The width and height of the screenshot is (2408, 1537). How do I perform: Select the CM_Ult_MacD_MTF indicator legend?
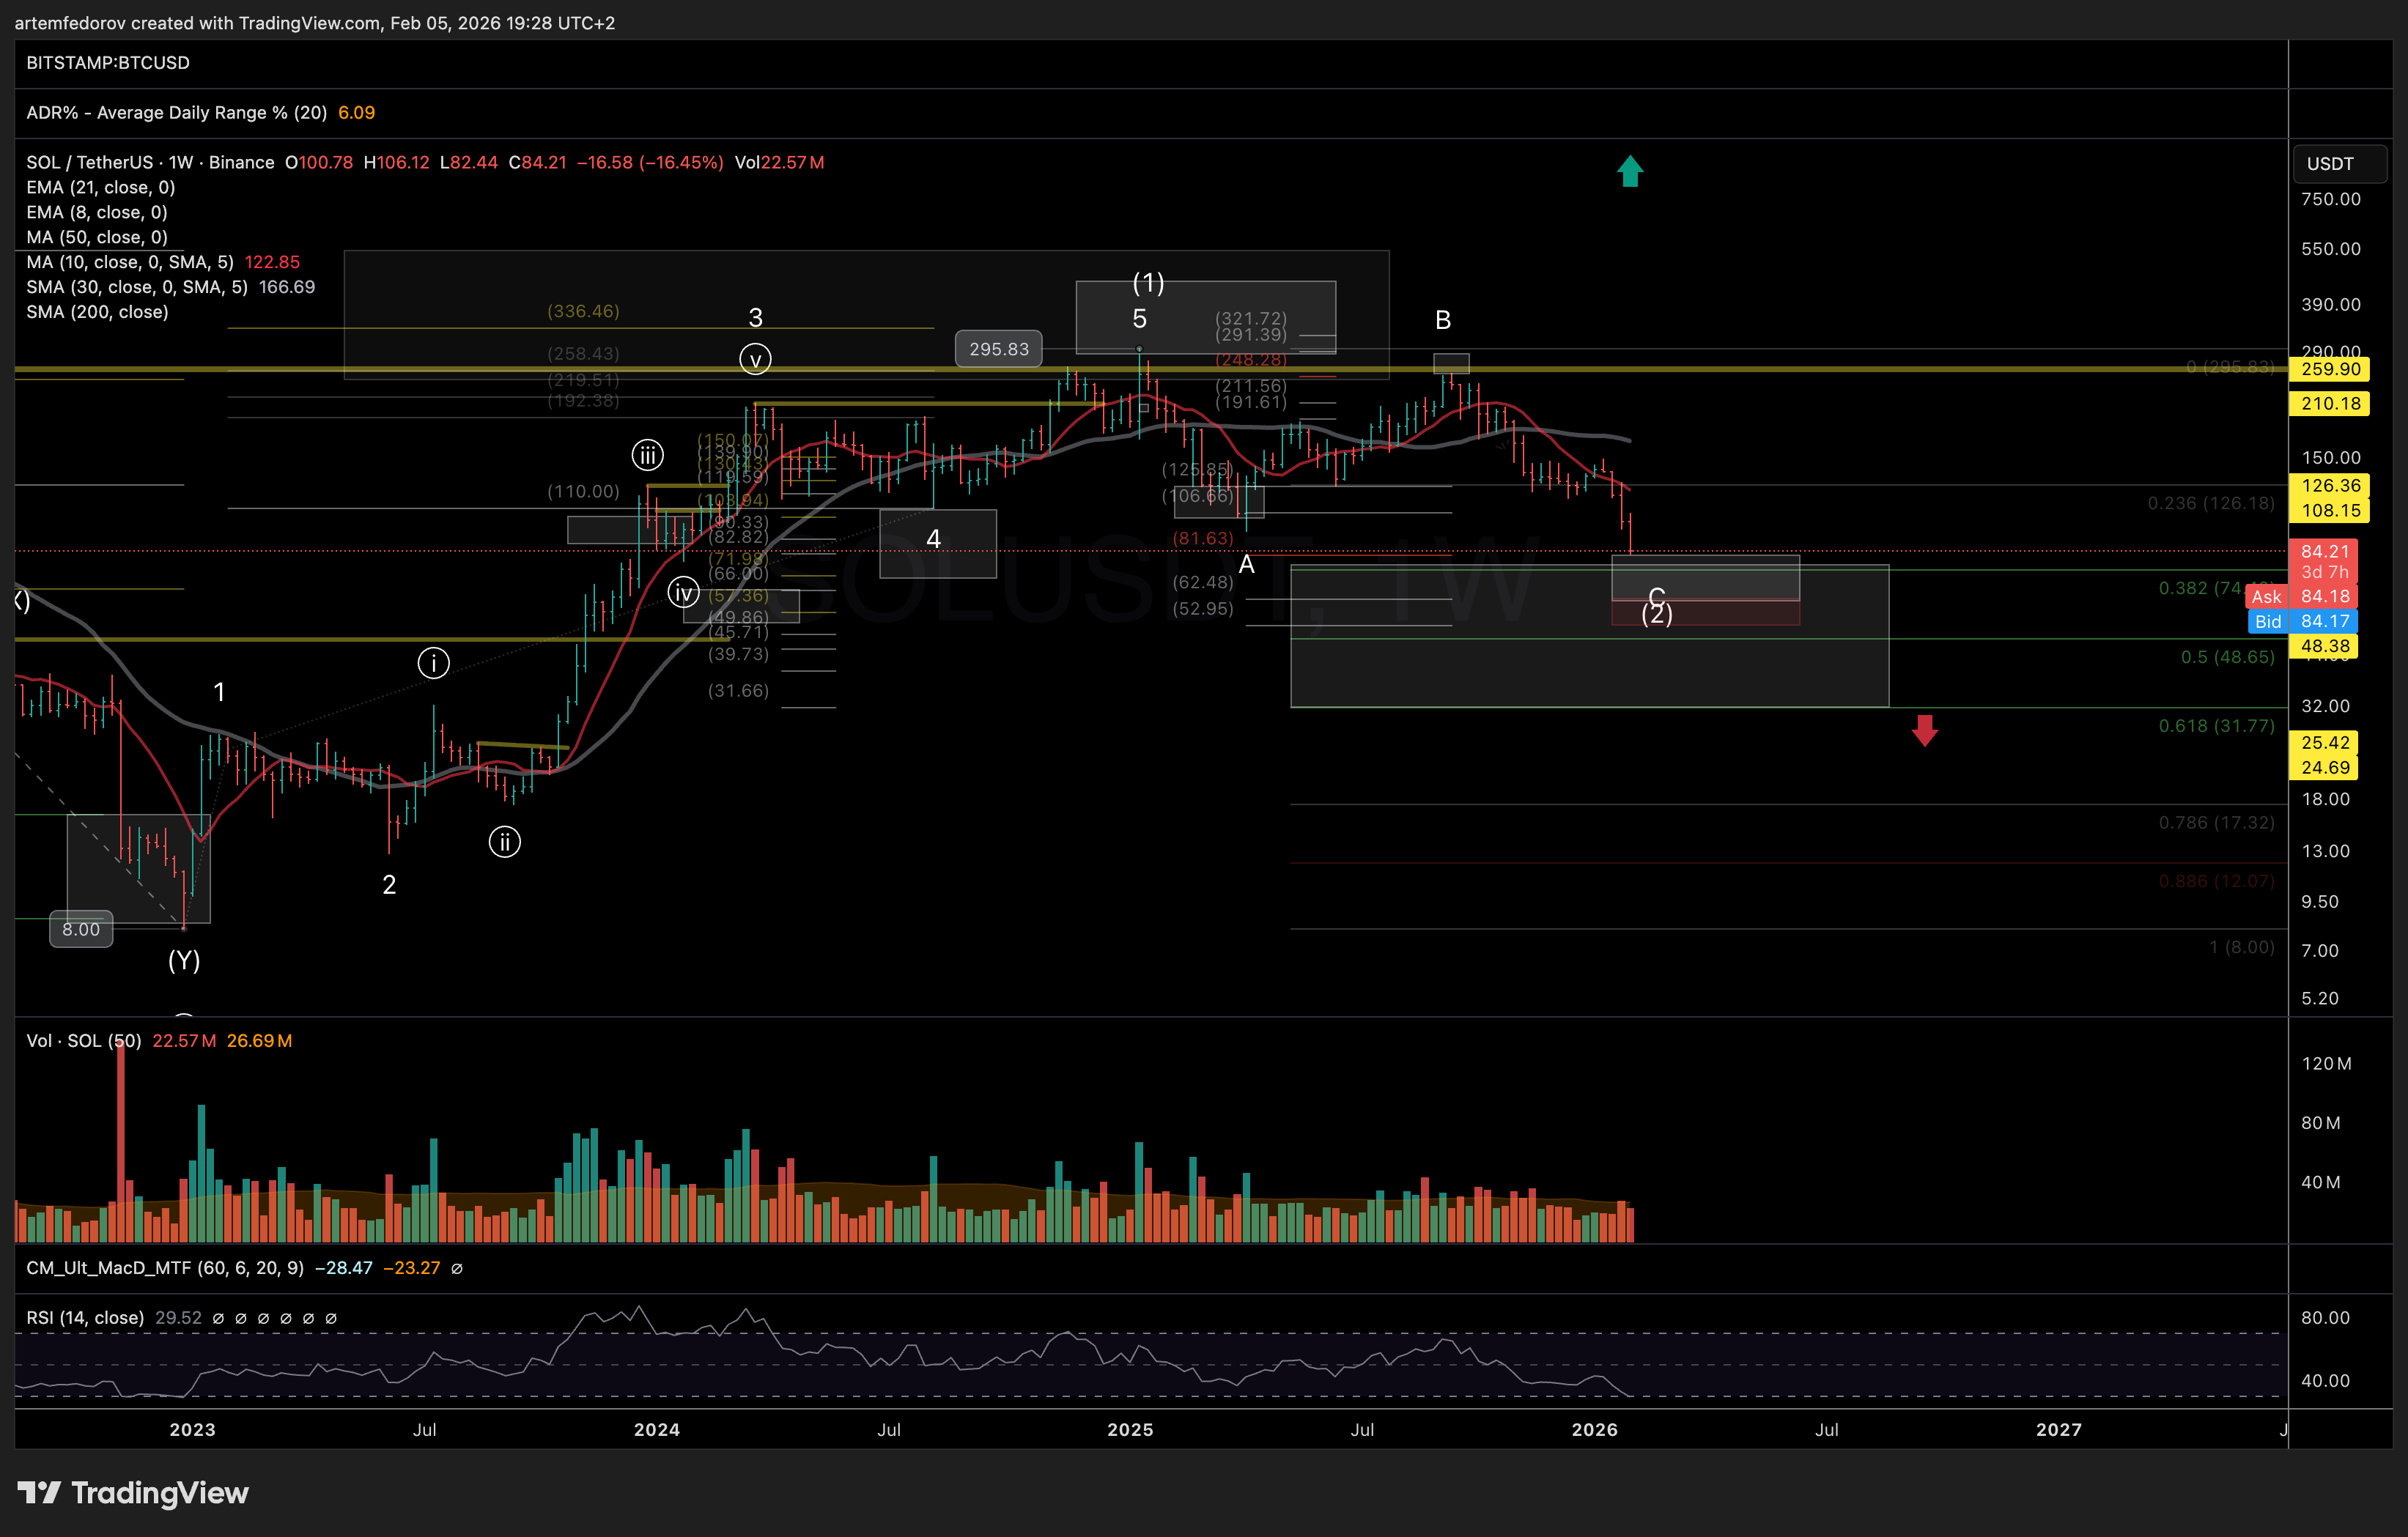[165, 1268]
